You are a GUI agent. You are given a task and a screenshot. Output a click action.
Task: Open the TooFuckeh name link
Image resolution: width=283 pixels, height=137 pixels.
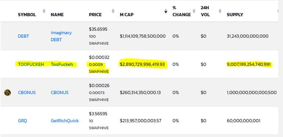point(62,64)
